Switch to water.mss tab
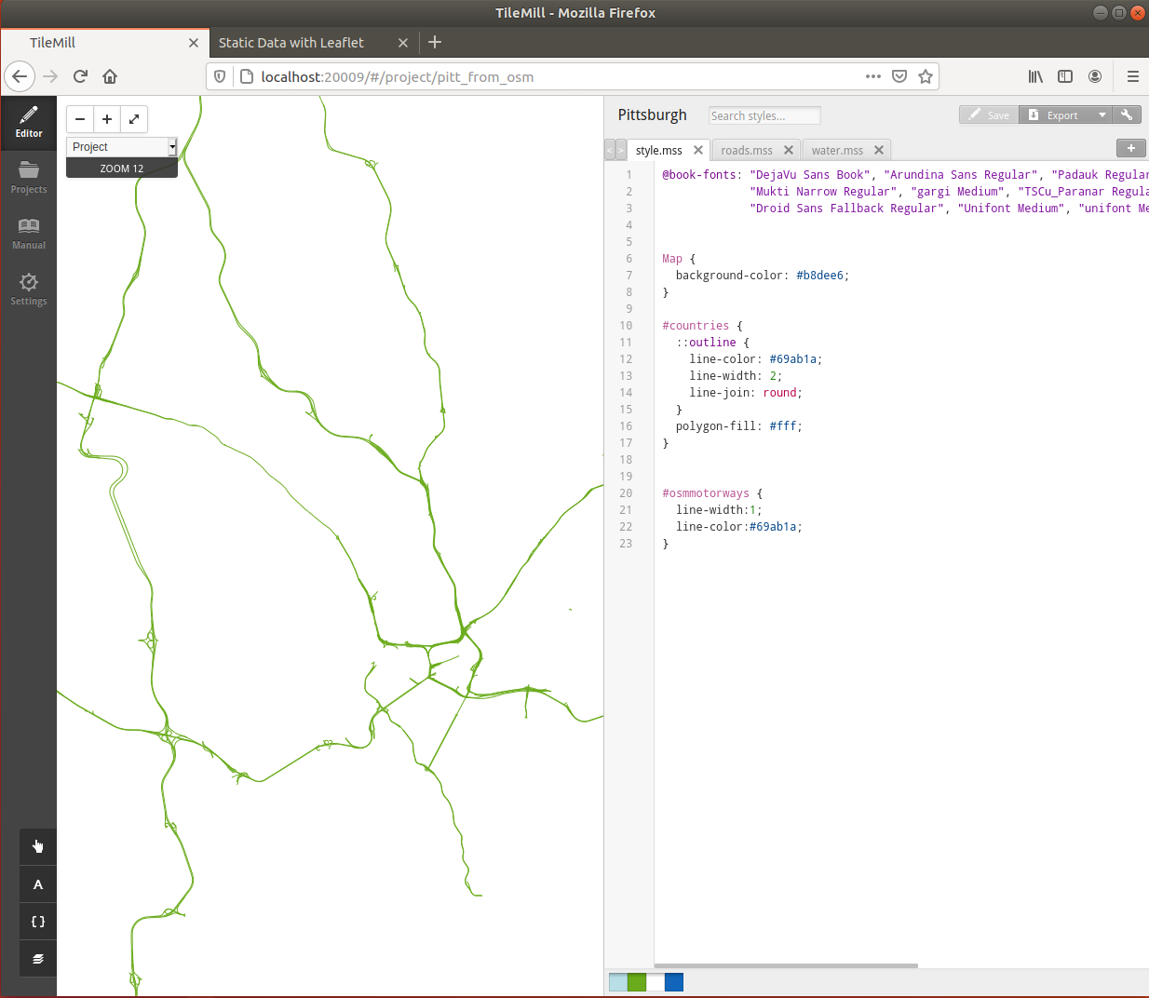1149x998 pixels. point(837,150)
